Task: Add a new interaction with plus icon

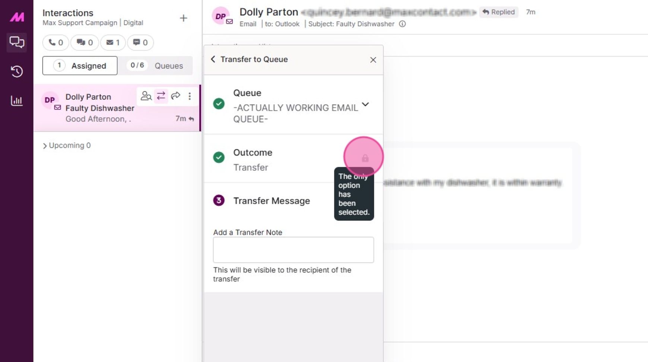Action: coord(183,18)
